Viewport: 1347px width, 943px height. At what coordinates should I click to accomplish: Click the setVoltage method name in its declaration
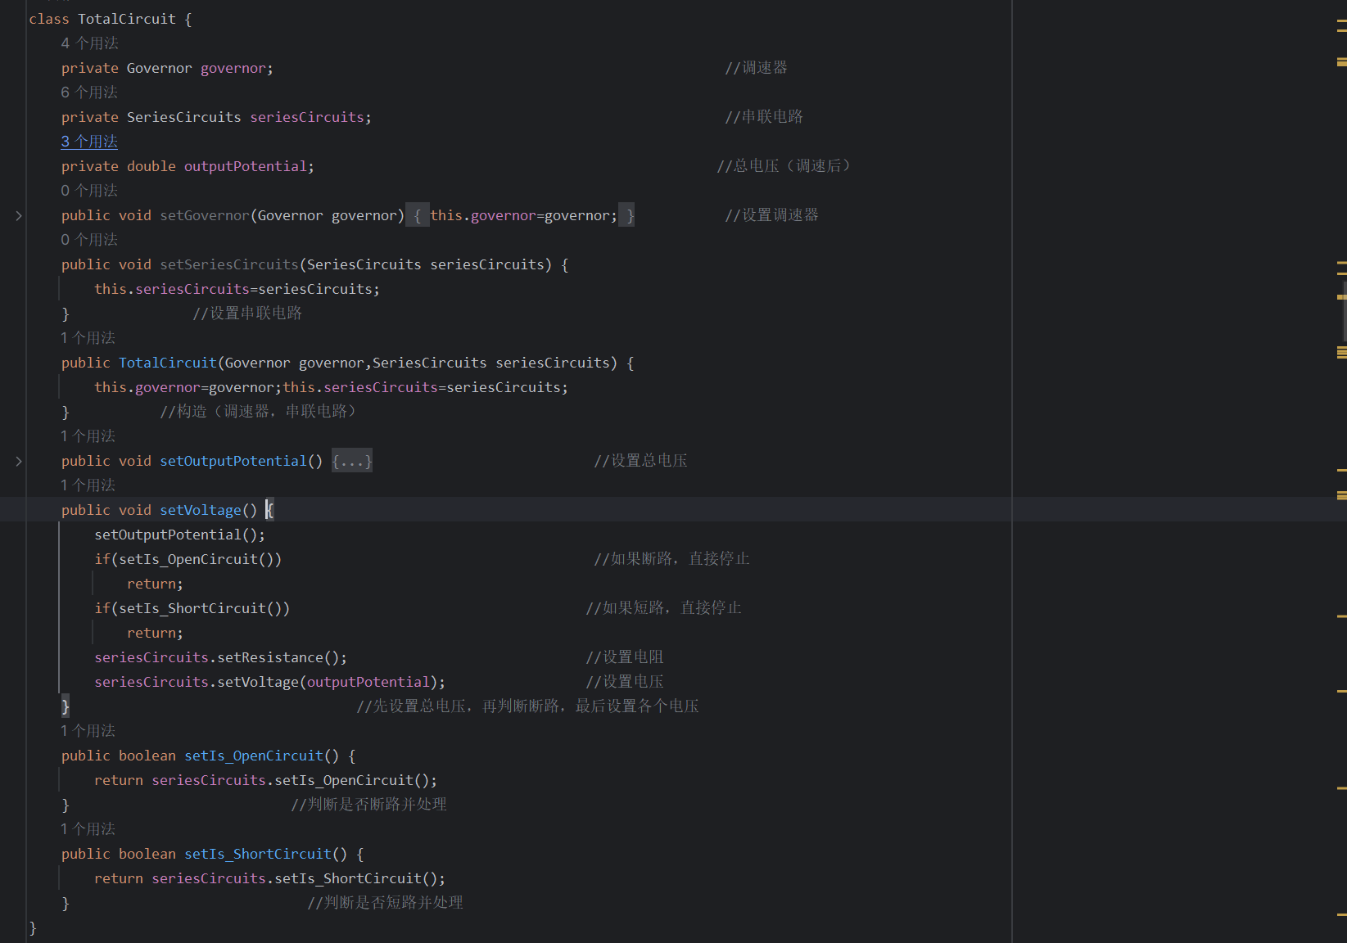201,510
